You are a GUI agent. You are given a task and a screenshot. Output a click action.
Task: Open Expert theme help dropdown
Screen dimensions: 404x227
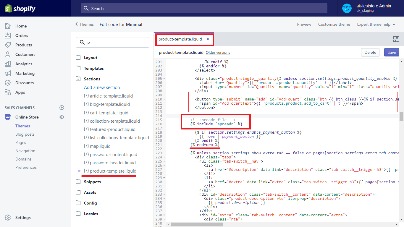tap(376, 24)
